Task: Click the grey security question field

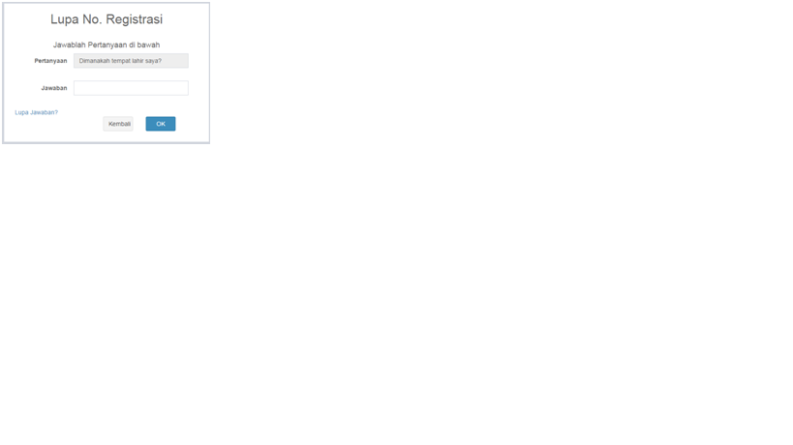Action: point(131,61)
